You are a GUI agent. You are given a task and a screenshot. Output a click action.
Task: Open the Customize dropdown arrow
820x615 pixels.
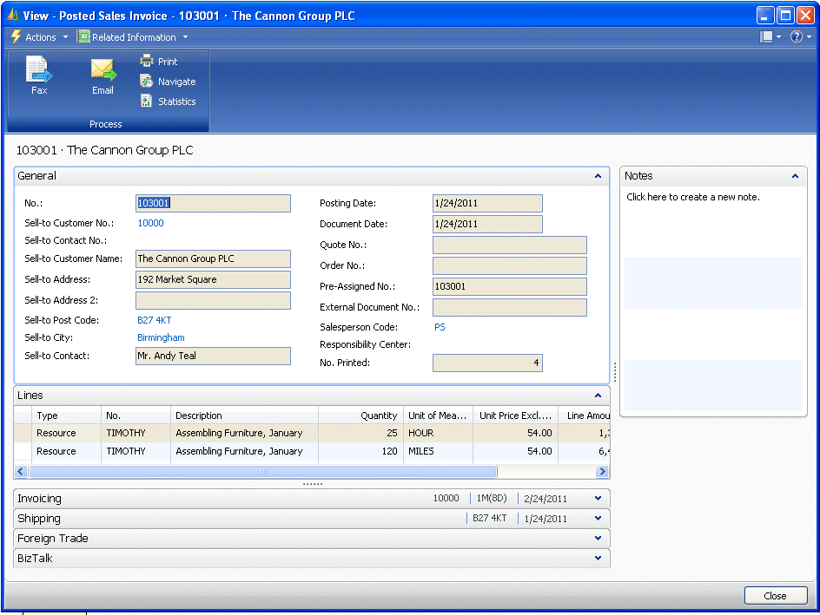coord(778,37)
